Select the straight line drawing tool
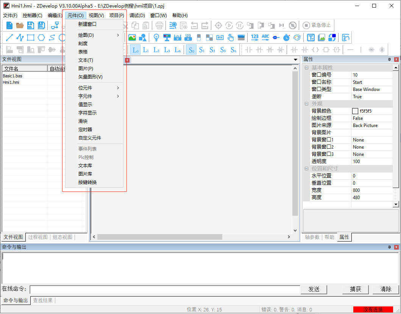This screenshot has height=314, width=401. pos(10,37)
